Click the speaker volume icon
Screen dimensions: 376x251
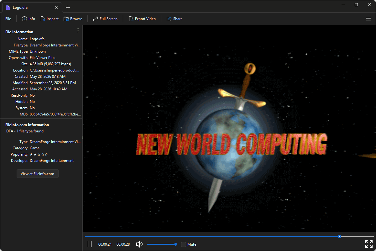pyautogui.click(x=139, y=244)
